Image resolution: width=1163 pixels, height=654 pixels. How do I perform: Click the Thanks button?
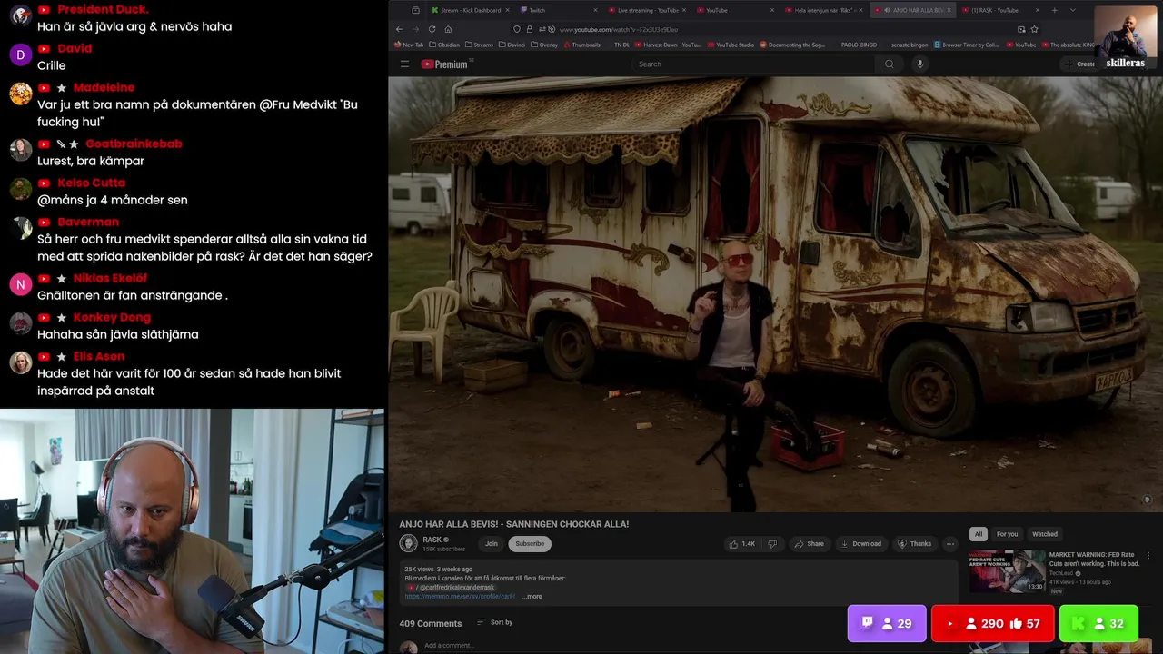[x=915, y=543]
